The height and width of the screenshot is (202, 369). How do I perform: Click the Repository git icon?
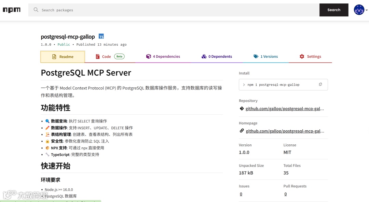pyautogui.click(x=242, y=109)
